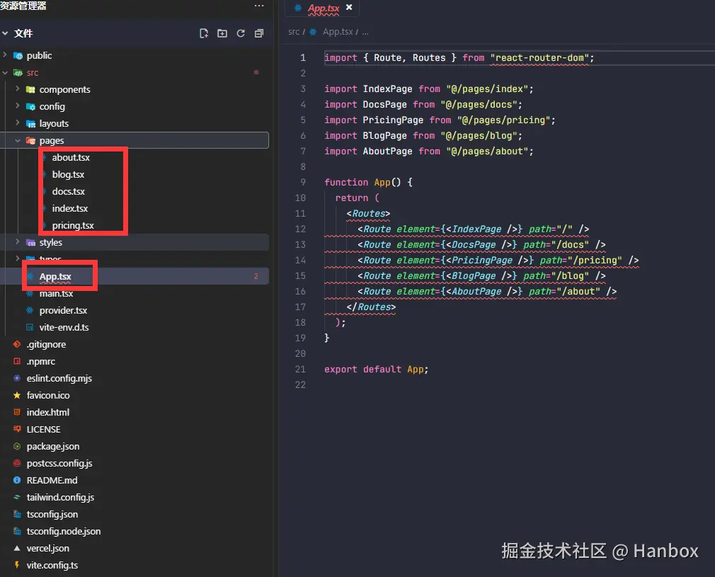Expand the components folder chevron
Viewport: 715px width, 577px height.
[17, 89]
